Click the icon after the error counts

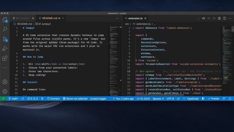tap(42, 99)
